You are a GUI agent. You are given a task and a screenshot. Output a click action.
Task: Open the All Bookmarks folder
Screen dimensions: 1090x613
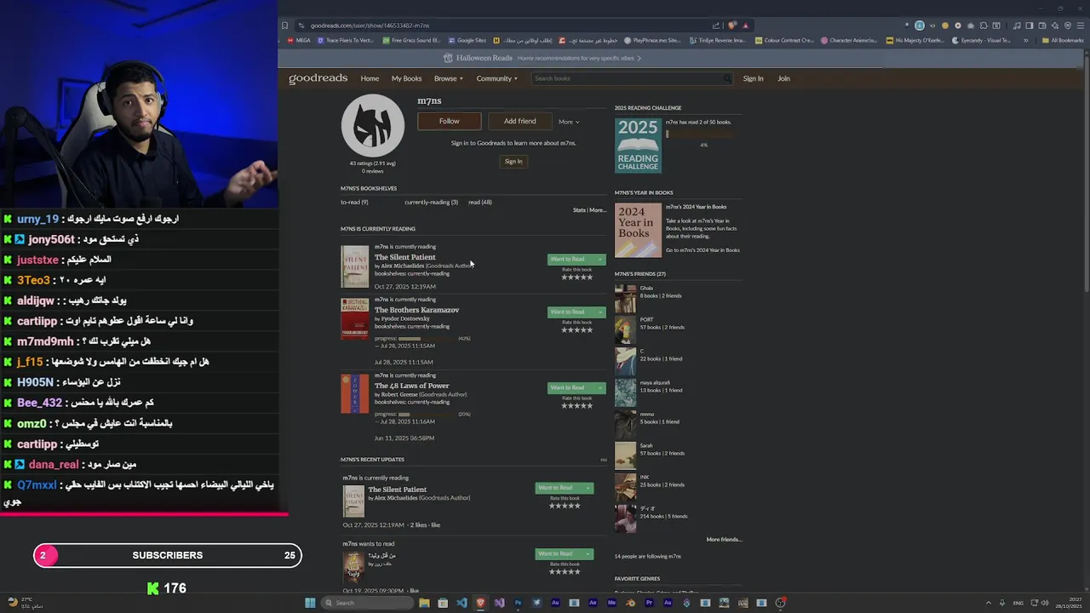(x=1063, y=40)
